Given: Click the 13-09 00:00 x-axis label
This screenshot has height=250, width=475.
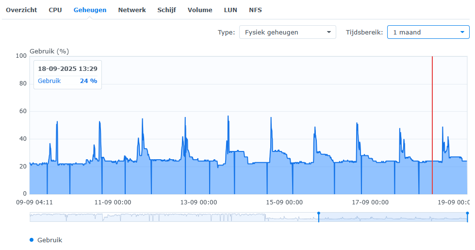Looking at the screenshot, I should 198,202.
